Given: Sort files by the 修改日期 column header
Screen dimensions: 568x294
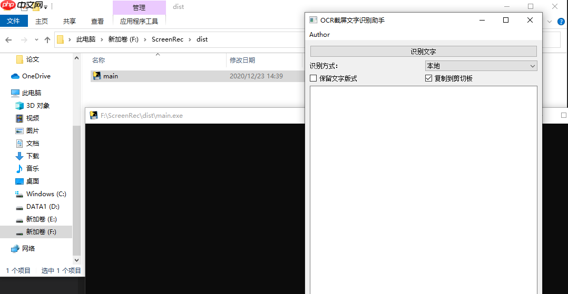Looking at the screenshot, I should (x=242, y=60).
